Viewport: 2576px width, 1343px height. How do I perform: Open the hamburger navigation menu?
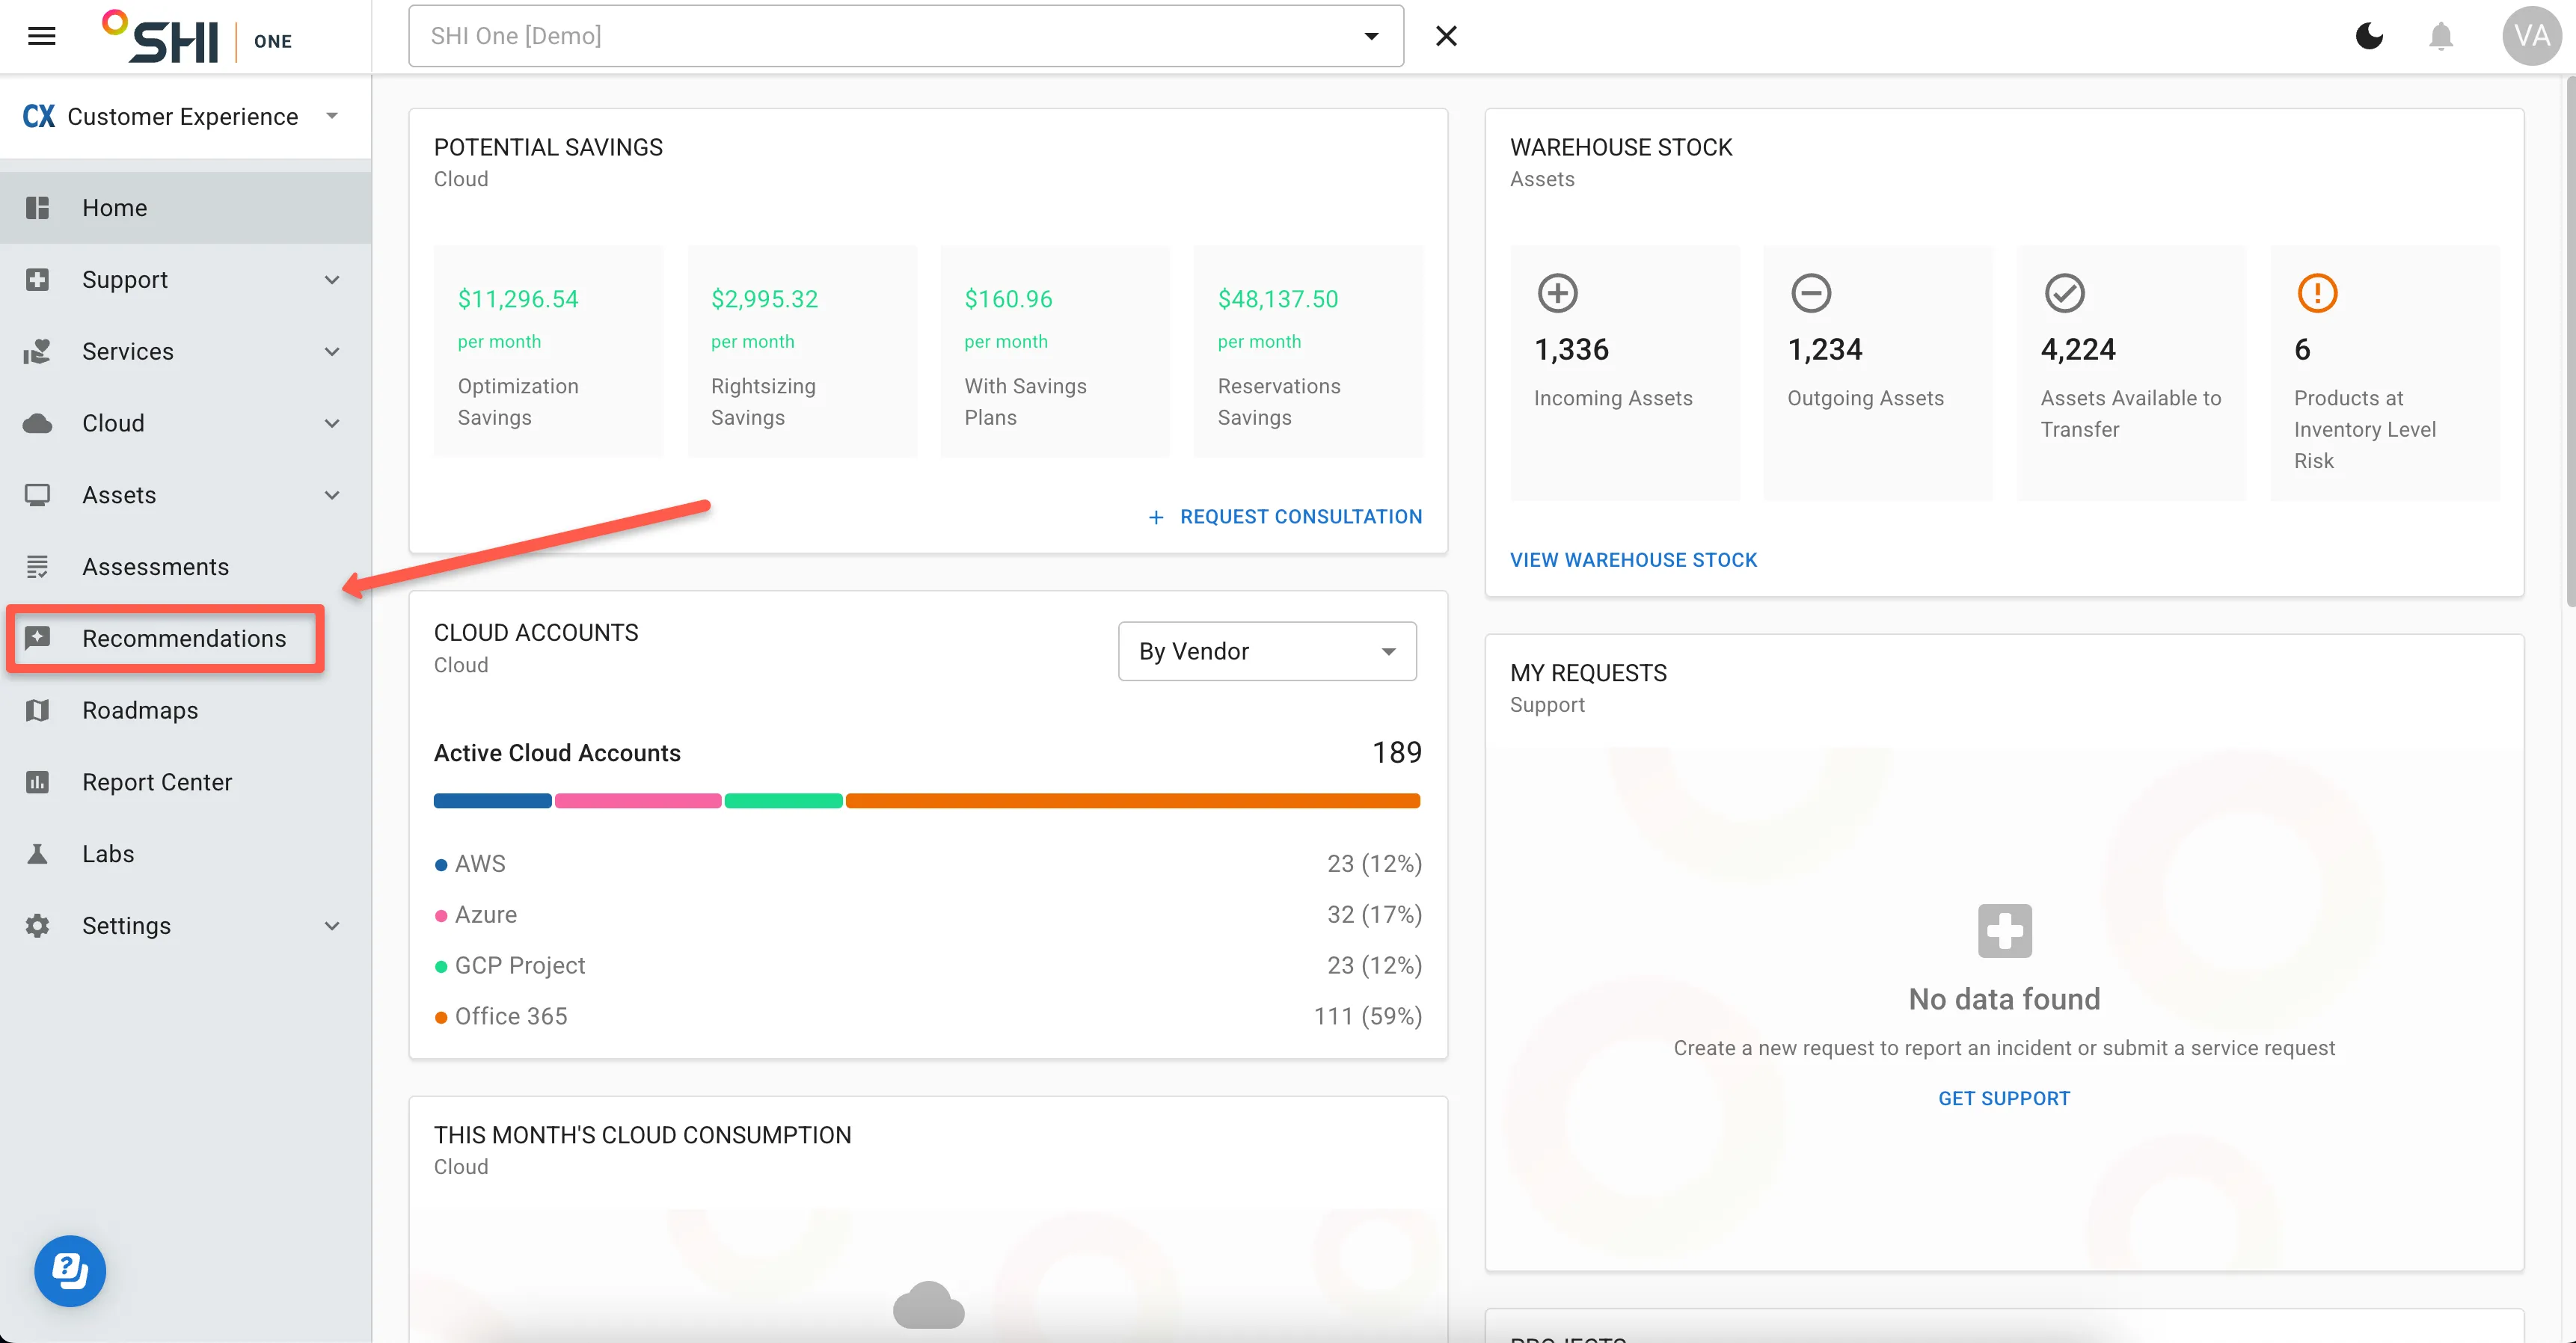point(41,36)
